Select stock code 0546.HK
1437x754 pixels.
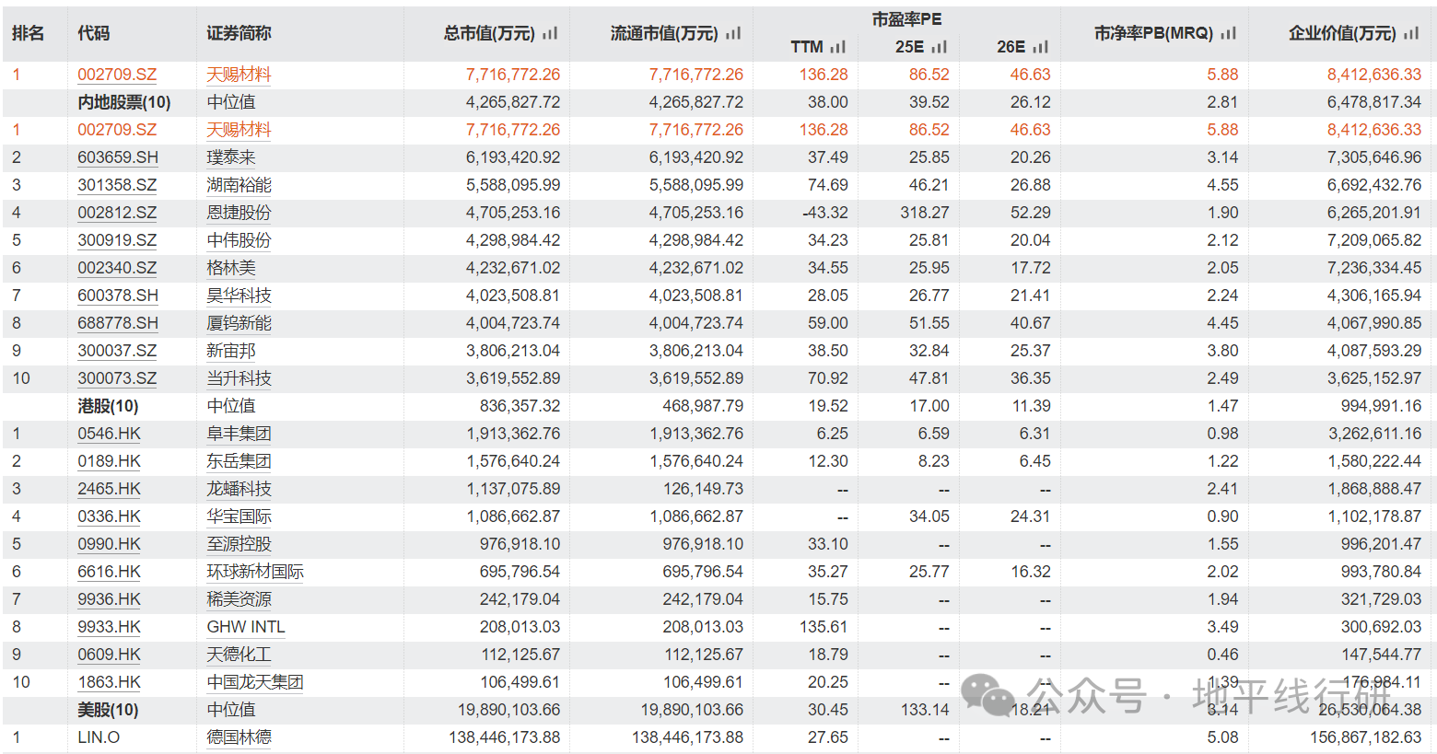(x=109, y=434)
